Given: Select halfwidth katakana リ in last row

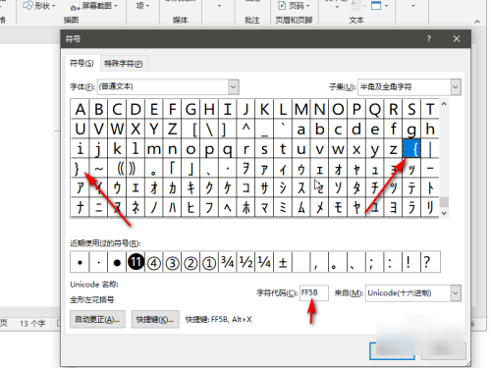Looking at the screenshot, I should coord(430,207).
